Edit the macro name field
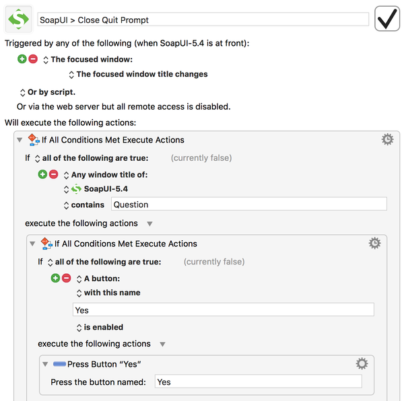The image size is (404, 401). 203,20
